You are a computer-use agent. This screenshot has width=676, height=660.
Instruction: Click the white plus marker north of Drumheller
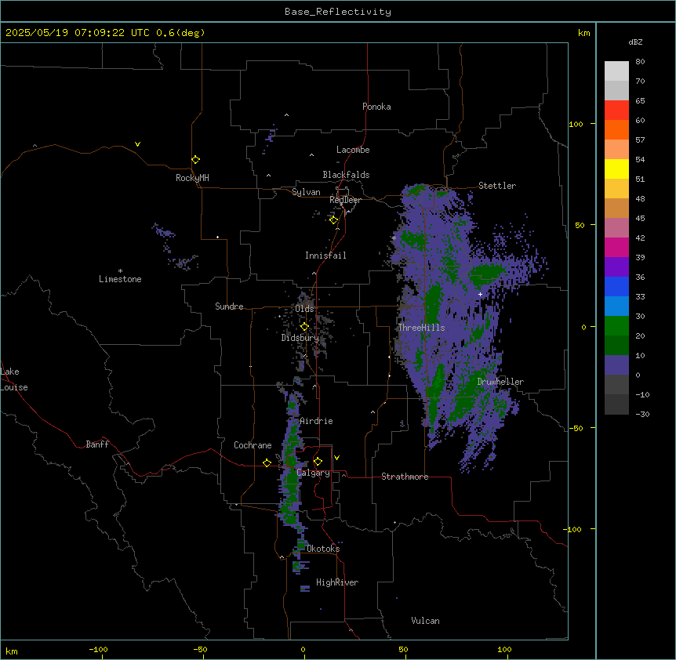(480, 294)
